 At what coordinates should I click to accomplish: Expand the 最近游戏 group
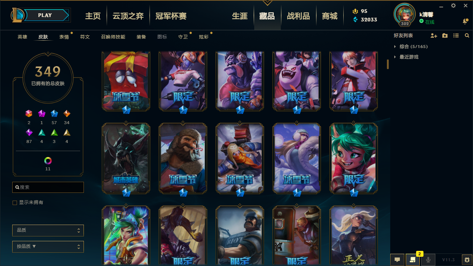(x=406, y=57)
